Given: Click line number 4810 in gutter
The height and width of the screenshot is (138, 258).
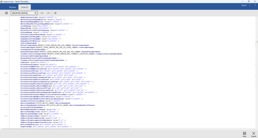Looking at the screenshot, I should (6, 52).
